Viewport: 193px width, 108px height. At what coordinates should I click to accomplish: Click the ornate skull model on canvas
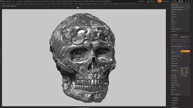pyautogui.click(x=83, y=58)
